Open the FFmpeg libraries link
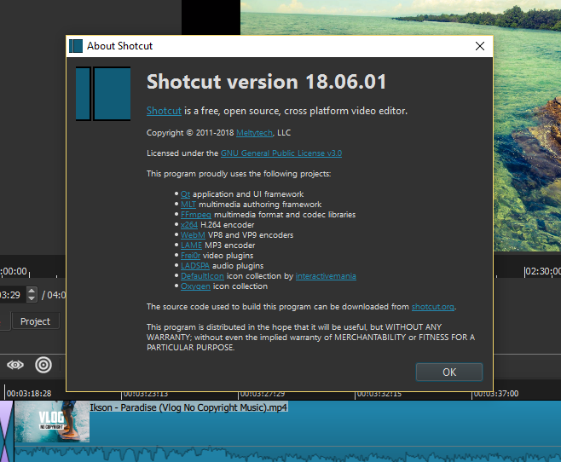This screenshot has width=561, height=462. (196, 215)
